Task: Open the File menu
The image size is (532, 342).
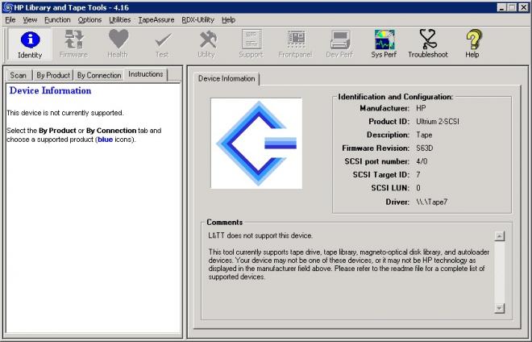Action: pyautogui.click(x=10, y=20)
